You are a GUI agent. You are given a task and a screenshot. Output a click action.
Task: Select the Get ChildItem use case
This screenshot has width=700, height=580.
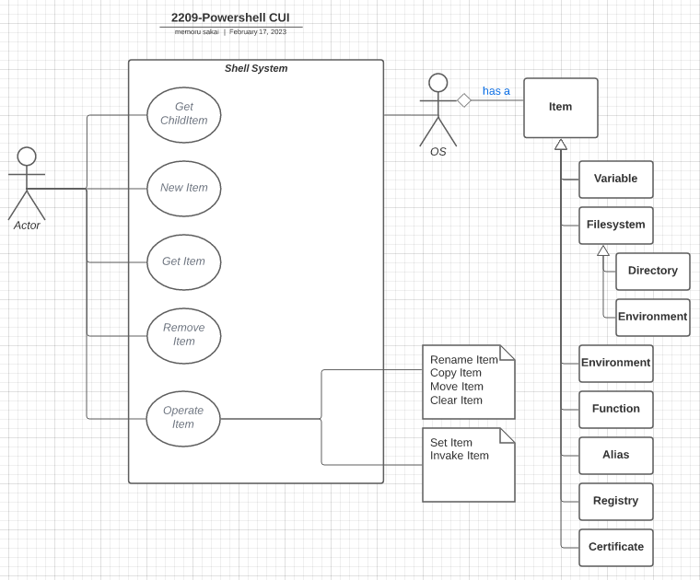[184, 115]
